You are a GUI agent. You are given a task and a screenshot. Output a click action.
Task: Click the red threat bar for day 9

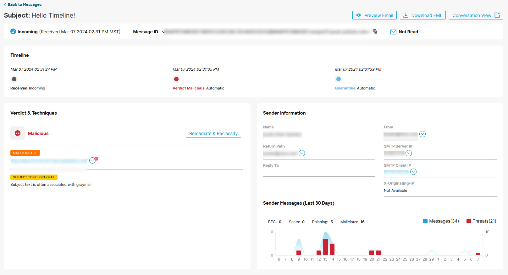pyautogui.click(x=299, y=253)
